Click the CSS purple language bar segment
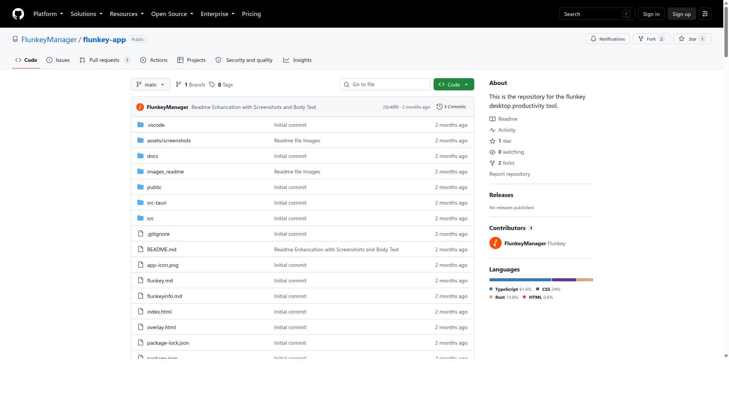Image resolution: width=729 pixels, height=410 pixels. coord(564,280)
